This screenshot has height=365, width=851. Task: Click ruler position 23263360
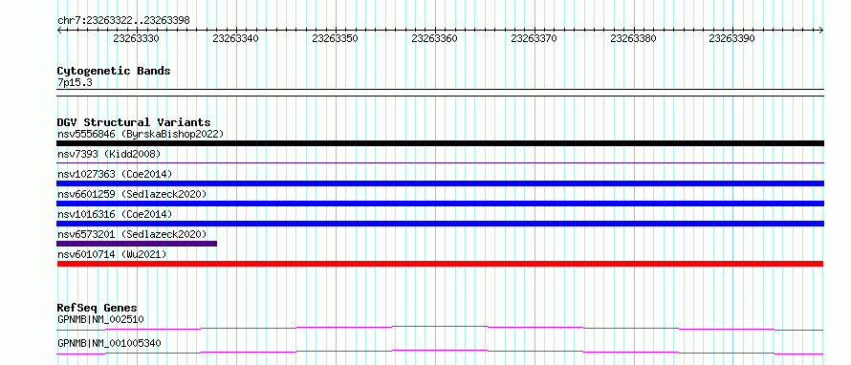(x=434, y=39)
